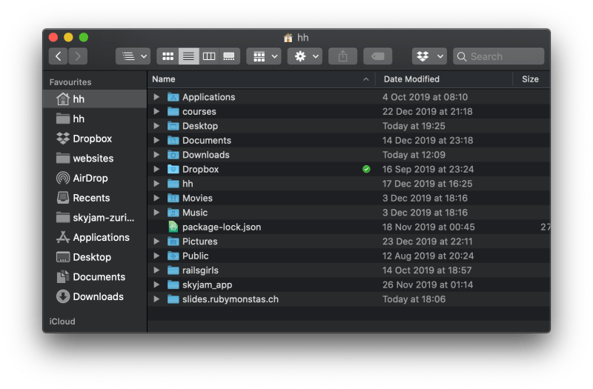Select the Desktop folder icon in list

tap(173, 126)
